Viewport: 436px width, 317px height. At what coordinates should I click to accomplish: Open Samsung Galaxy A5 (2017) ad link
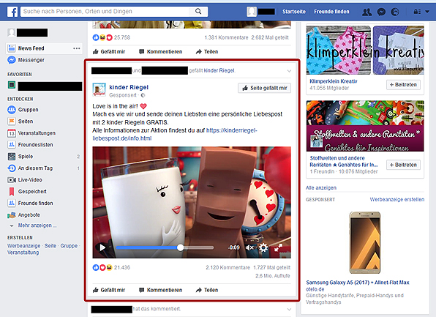pyautogui.click(x=358, y=283)
